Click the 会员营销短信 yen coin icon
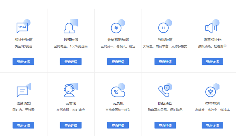Screen dimensions: 241x138 pyautogui.click(x=118, y=26)
